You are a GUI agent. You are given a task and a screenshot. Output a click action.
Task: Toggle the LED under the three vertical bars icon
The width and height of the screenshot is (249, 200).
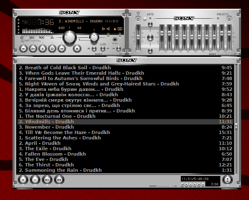108,37
